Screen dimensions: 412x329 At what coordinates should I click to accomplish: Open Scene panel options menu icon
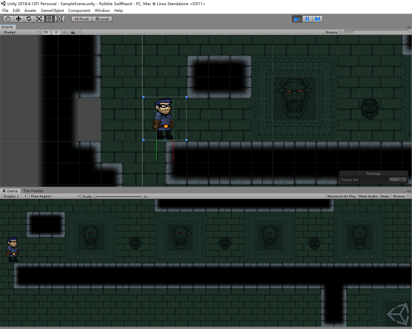pos(408,27)
